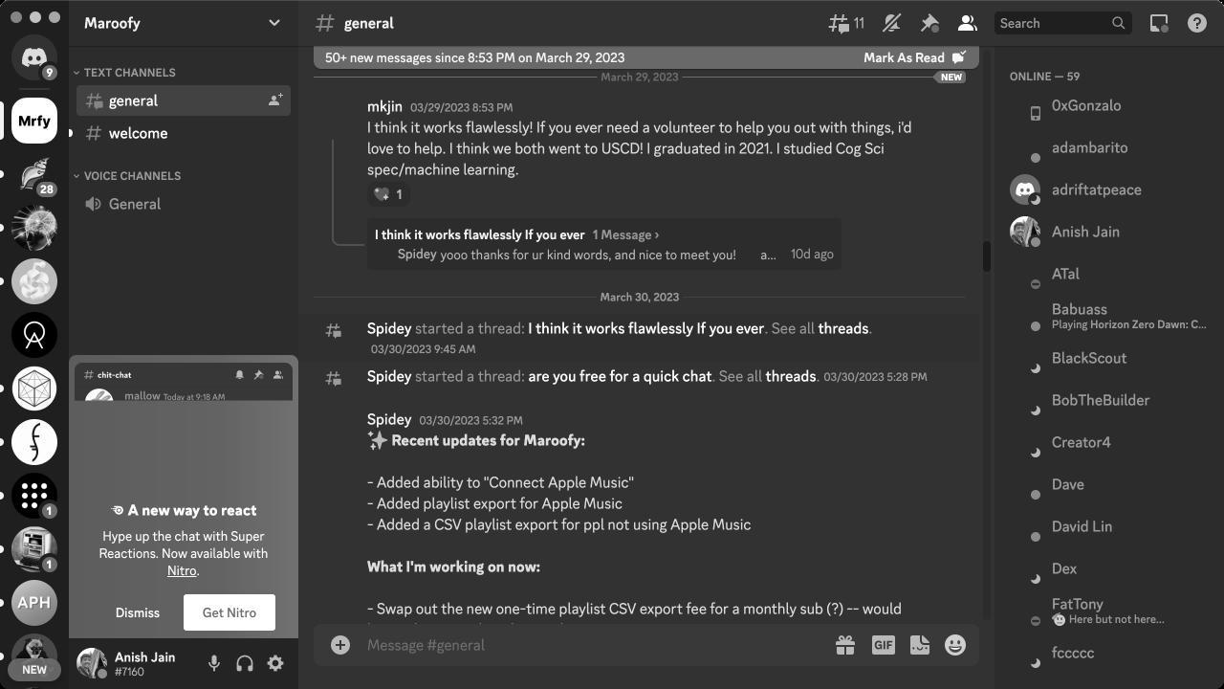Select member adambarito
This screenshot has height=689, width=1224.
1109,148
